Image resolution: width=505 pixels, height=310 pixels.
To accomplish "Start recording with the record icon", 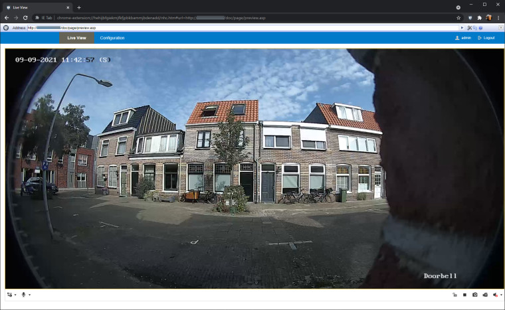I will [x=485, y=295].
